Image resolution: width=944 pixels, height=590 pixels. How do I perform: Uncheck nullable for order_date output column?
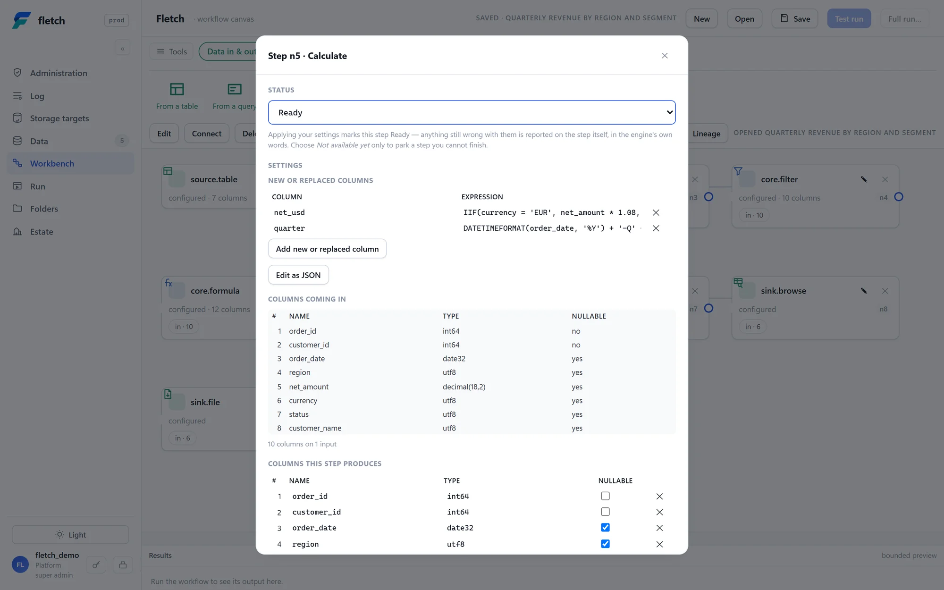[605, 527]
